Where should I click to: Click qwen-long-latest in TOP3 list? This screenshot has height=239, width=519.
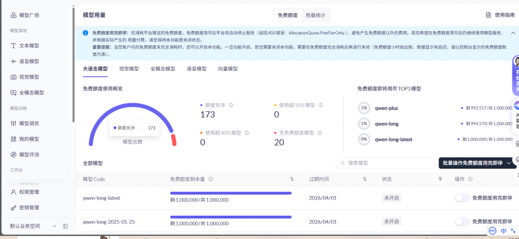point(393,139)
